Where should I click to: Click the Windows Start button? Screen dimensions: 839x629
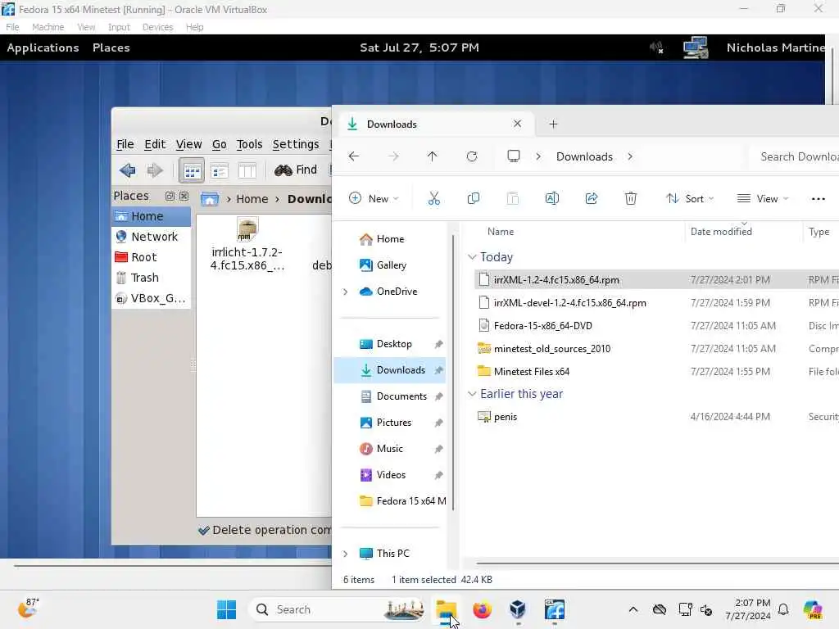pos(226,609)
